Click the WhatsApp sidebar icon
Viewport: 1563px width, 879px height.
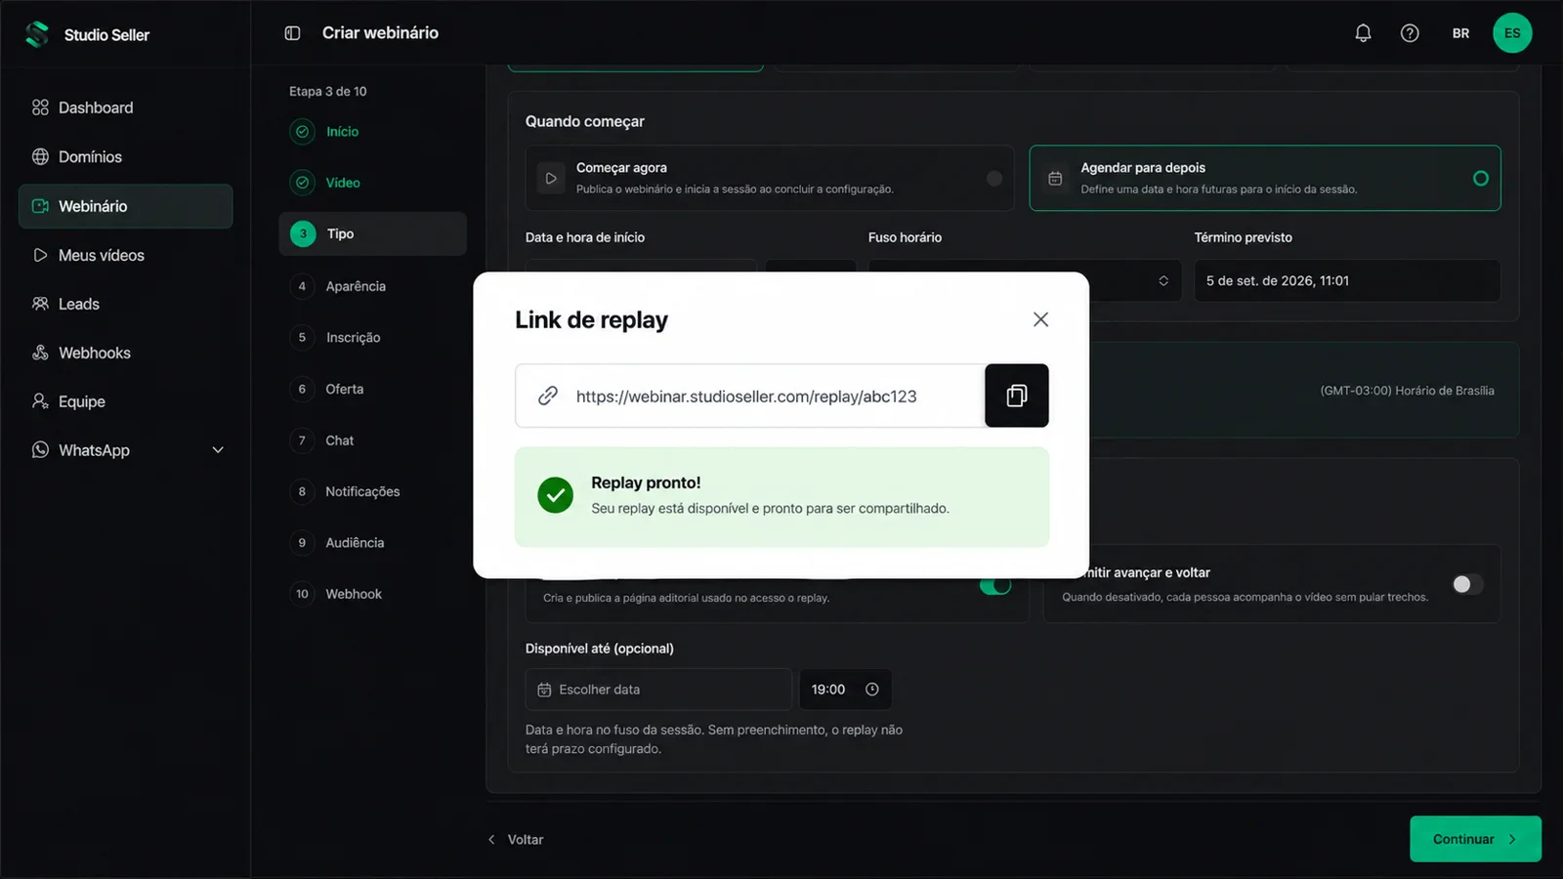click(x=40, y=450)
